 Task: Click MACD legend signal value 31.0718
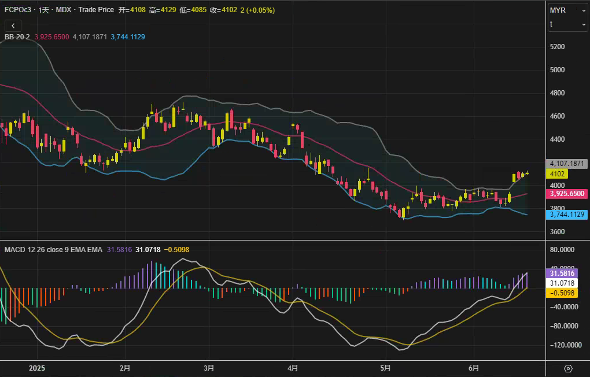coord(148,249)
